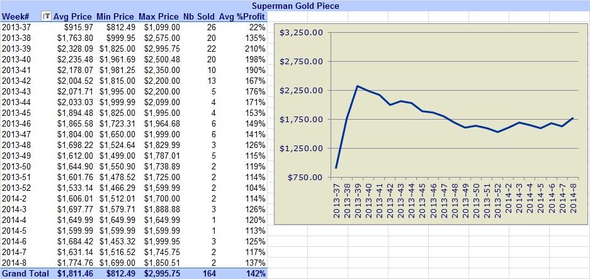Select the Avg %Profit header cell
Image resolution: width=590 pixels, height=279 pixels.
[242, 16]
